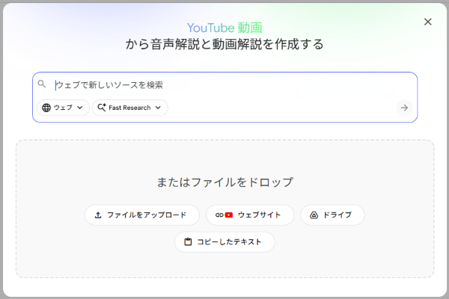Click the clipboard icon
Image resolution: width=449 pixels, height=299 pixels.
(188, 242)
